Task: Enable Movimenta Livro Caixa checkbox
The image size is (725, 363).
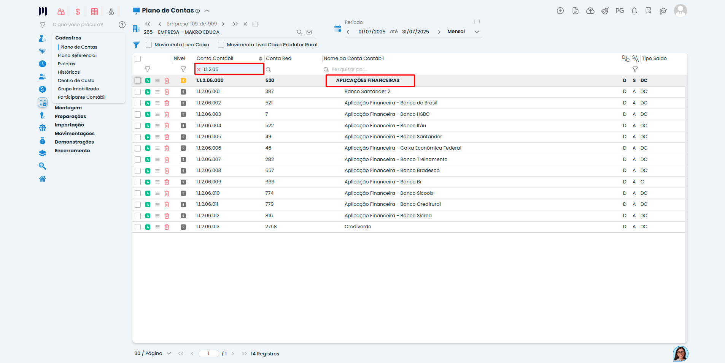Action: (149, 45)
